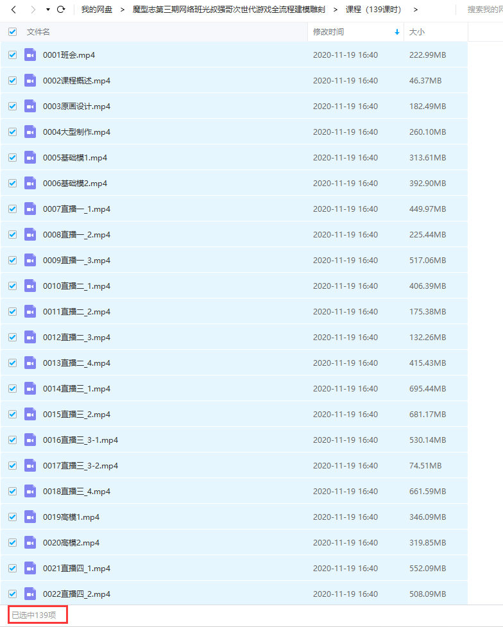Sort files by 大小 column header
This screenshot has width=503, height=627.
tap(417, 32)
